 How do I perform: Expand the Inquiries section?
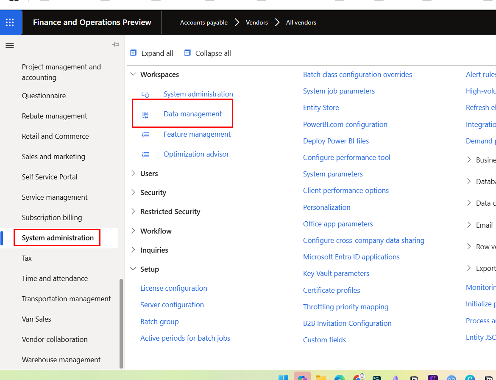point(133,250)
